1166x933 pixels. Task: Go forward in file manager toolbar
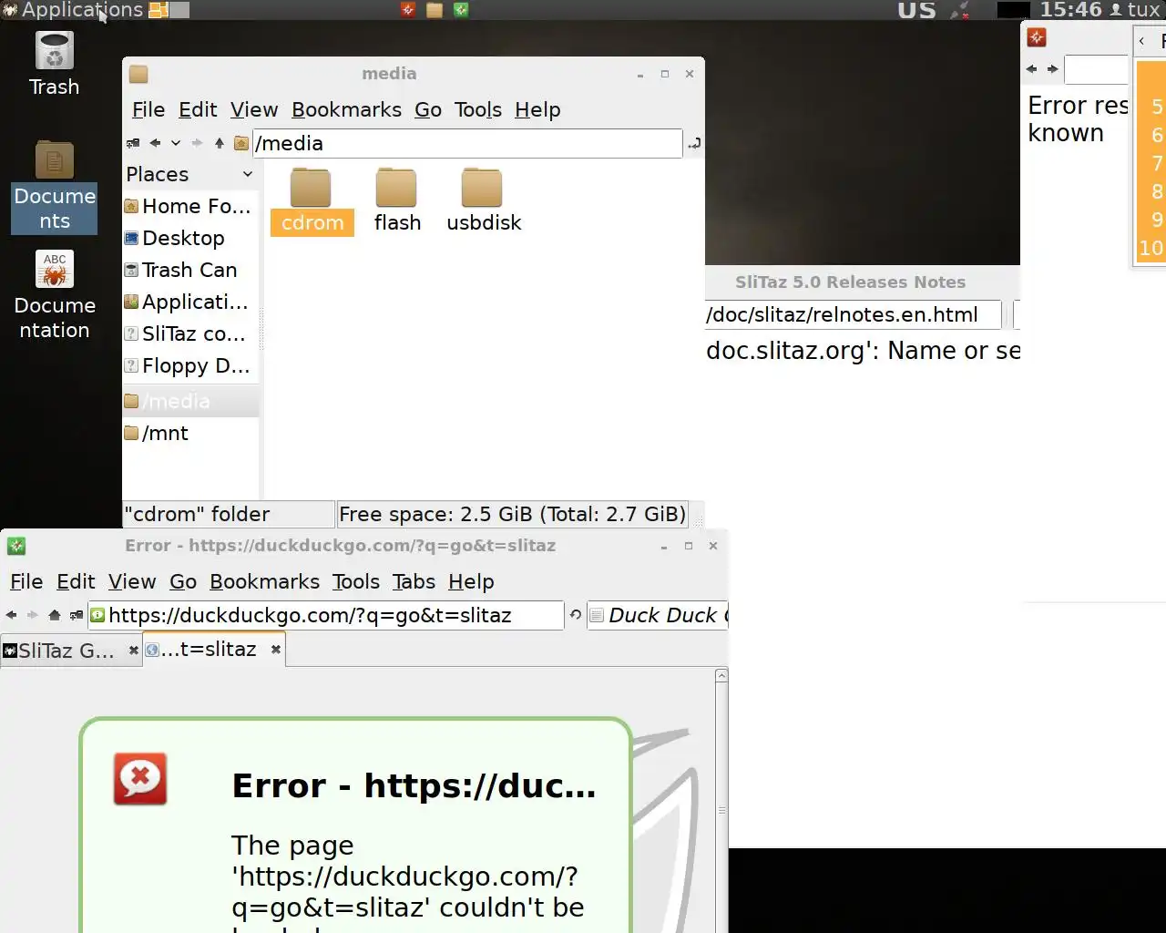(197, 143)
